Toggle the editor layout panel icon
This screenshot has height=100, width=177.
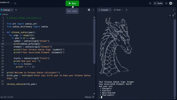[89, 10]
